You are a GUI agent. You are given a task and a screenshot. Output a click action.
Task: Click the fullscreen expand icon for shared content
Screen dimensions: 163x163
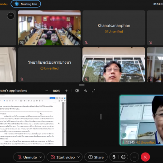[x=94, y=91]
